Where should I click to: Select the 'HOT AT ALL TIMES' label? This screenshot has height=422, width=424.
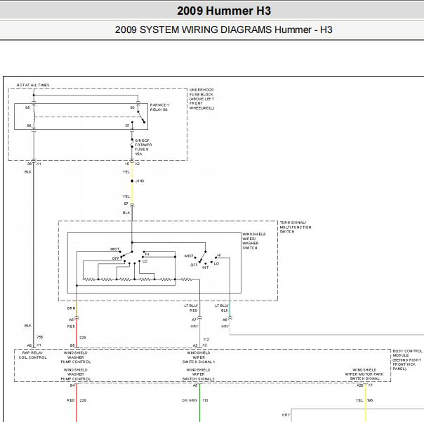coord(33,85)
